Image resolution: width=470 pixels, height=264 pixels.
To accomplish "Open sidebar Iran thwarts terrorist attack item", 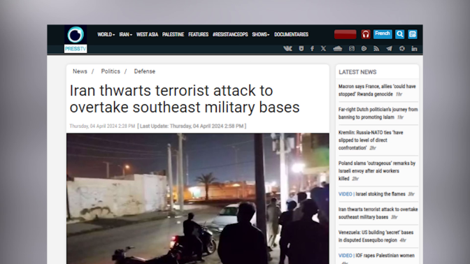I will (378, 213).
